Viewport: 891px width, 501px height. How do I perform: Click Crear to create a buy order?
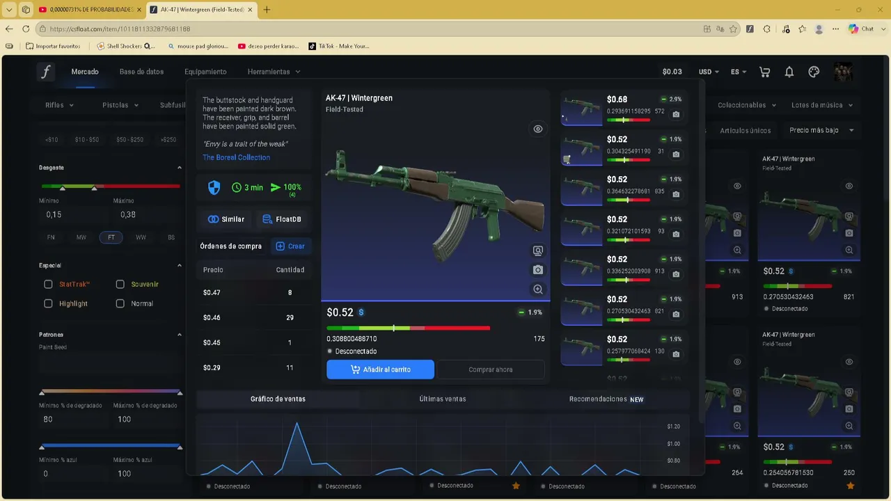(290, 246)
